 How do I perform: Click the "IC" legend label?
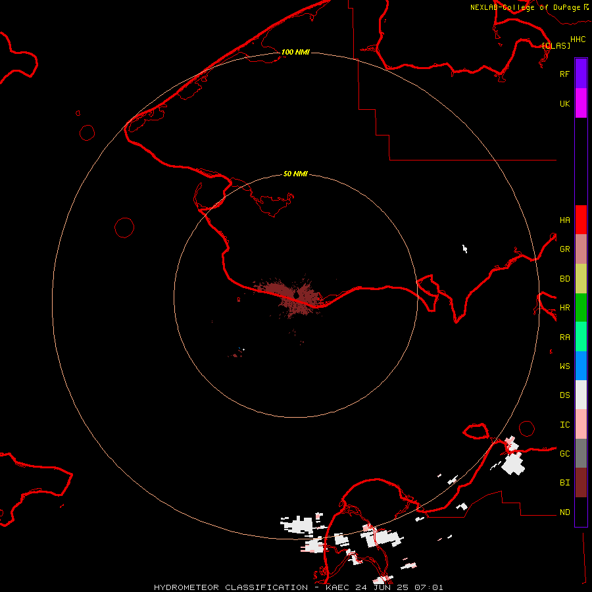564,425
